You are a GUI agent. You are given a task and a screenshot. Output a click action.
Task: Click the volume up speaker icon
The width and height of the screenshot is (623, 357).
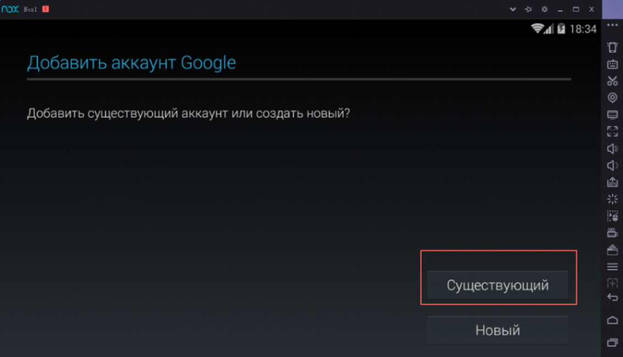612,148
